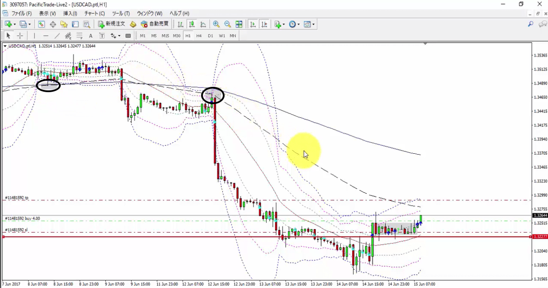The width and height of the screenshot is (548, 288).
Task: Zoom in on the chart
Action: coord(216,24)
